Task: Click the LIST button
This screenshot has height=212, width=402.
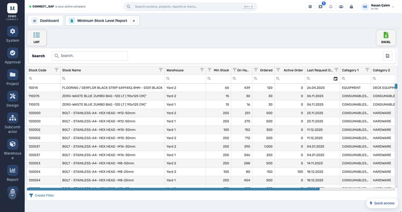Action: tap(37, 38)
